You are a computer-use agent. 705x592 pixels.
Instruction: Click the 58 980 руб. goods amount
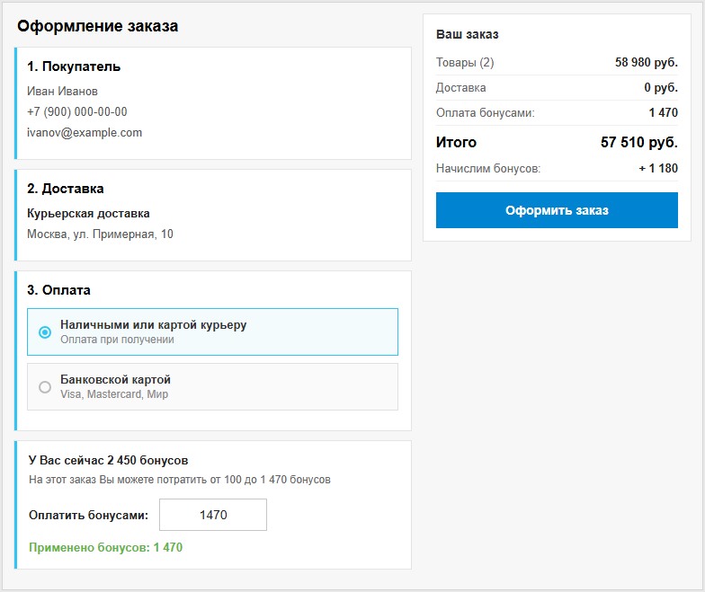[x=646, y=63]
